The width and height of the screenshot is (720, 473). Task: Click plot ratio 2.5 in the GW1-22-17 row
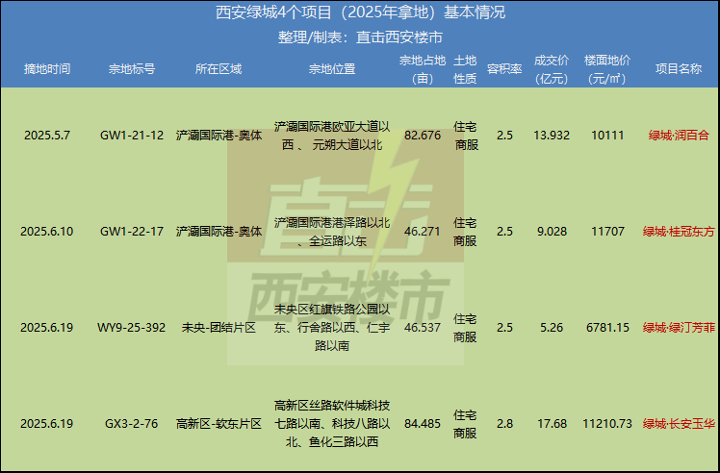click(504, 232)
